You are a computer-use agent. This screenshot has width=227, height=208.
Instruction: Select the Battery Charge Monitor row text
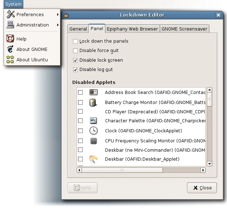[x=155, y=103]
